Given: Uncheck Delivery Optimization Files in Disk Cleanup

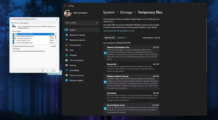Looking at the screenshot, I should tap(14, 43).
